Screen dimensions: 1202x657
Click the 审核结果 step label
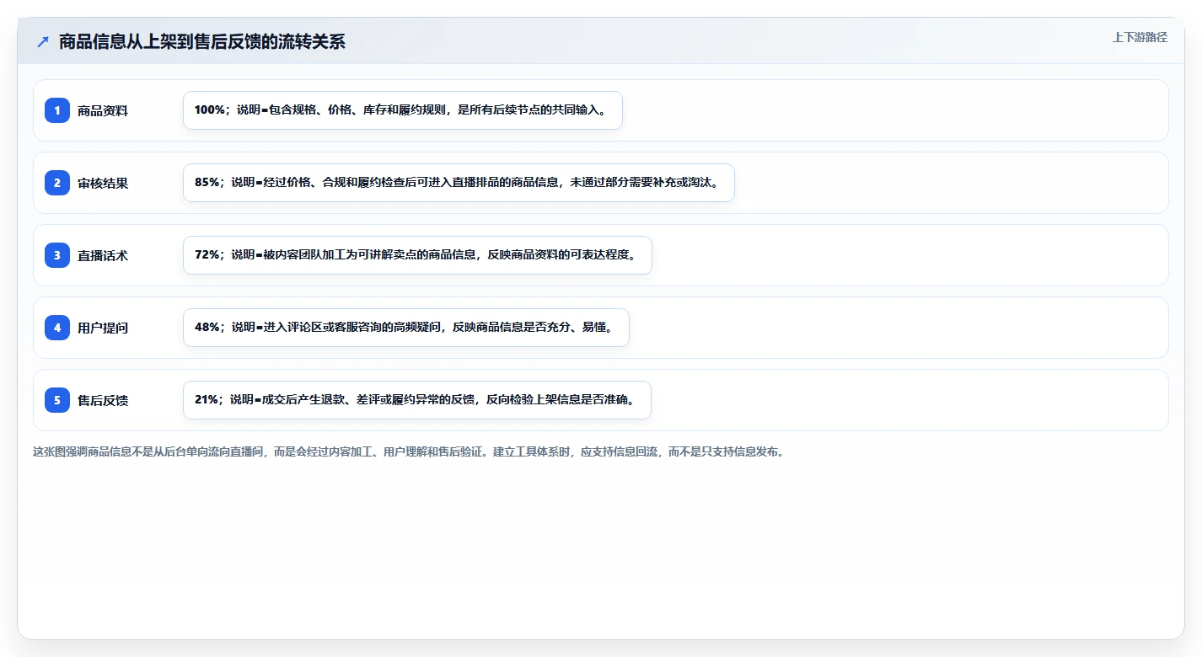point(103,183)
